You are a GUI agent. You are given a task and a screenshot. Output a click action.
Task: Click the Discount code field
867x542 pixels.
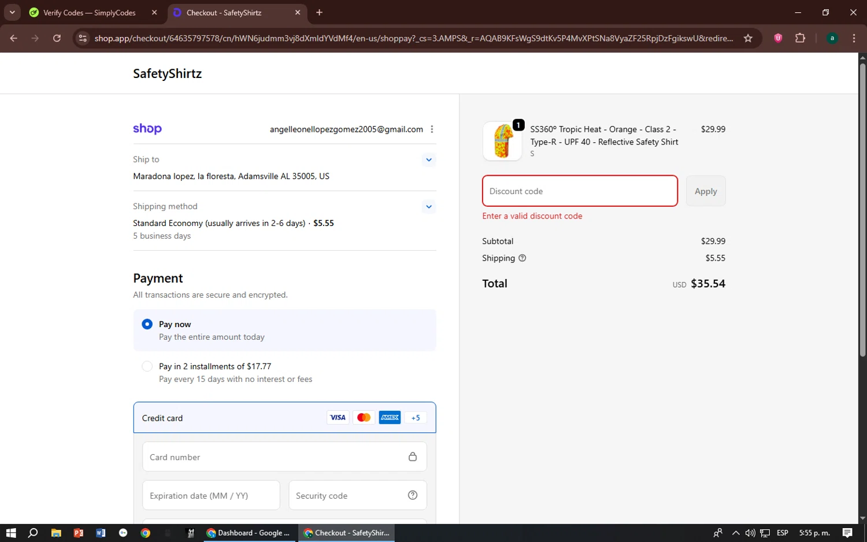(x=580, y=191)
